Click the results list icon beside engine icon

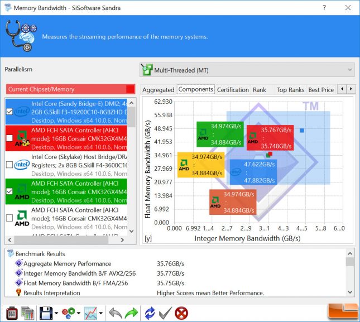(x=27, y=313)
